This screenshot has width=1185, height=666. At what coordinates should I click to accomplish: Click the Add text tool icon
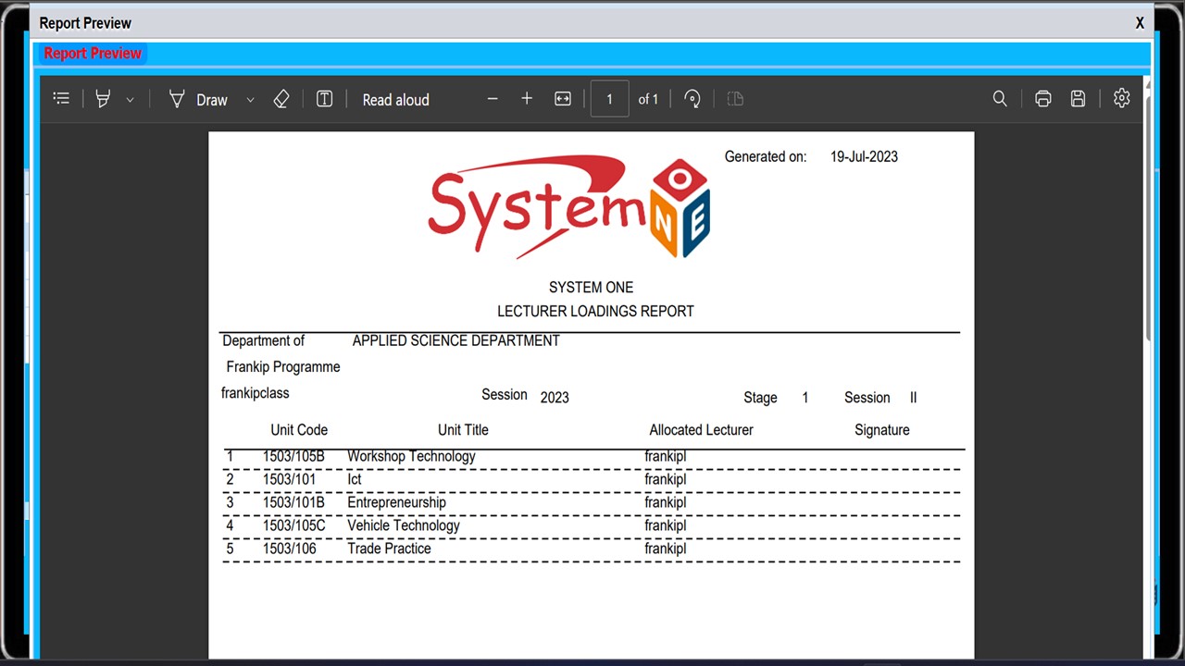(324, 99)
